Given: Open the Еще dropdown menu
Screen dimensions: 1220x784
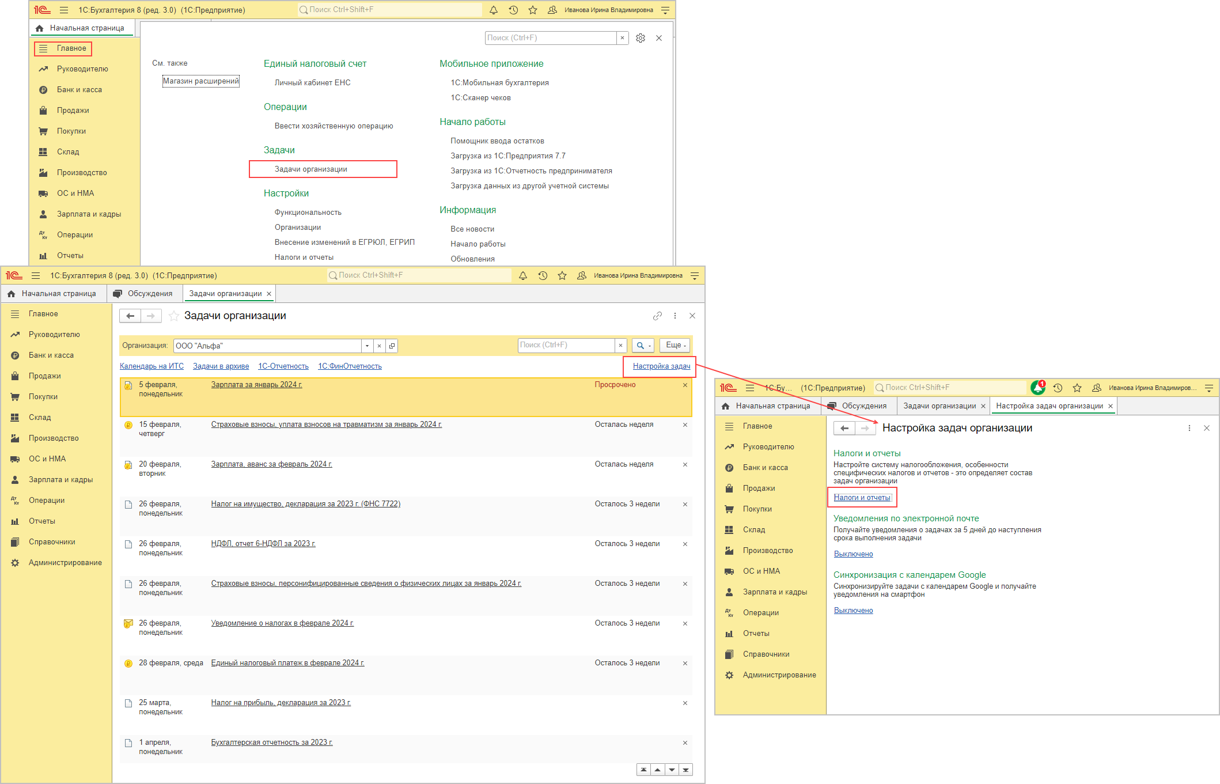Looking at the screenshot, I should pos(675,345).
